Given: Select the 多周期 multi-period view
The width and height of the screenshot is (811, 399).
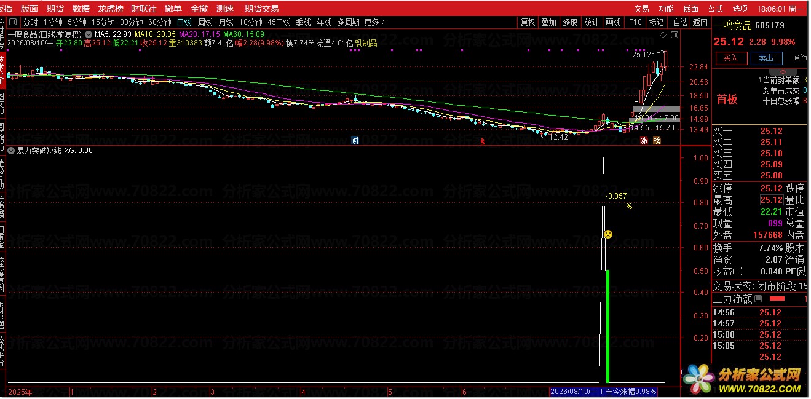Looking at the screenshot, I should coord(348,22).
